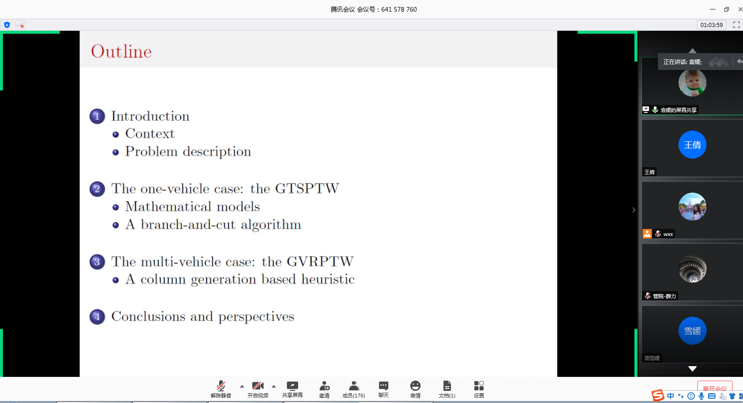Turn on the camera (开启视频)
Image resolution: width=743 pixels, height=403 pixels.
pyautogui.click(x=257, y=389)
